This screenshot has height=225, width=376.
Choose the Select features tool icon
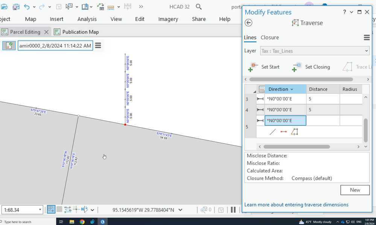coord(69,6)
